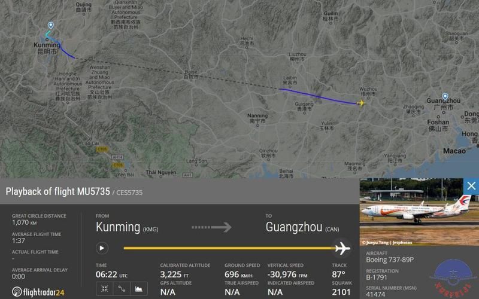Click the blue flight path near Guigang
479x299 pixels.
pos(318,96)
